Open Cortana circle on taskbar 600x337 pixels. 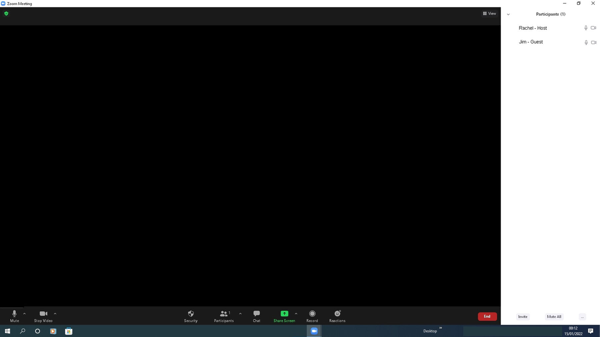point(38,331)
